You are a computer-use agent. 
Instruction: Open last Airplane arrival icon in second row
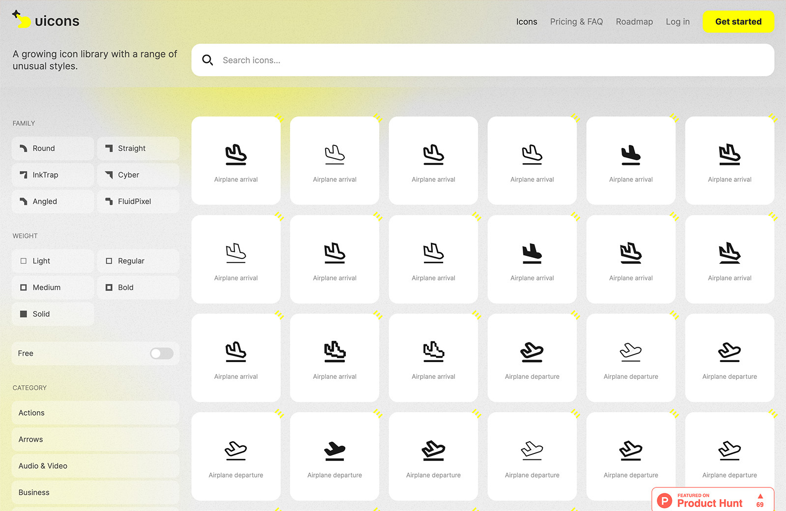(730, 259)
